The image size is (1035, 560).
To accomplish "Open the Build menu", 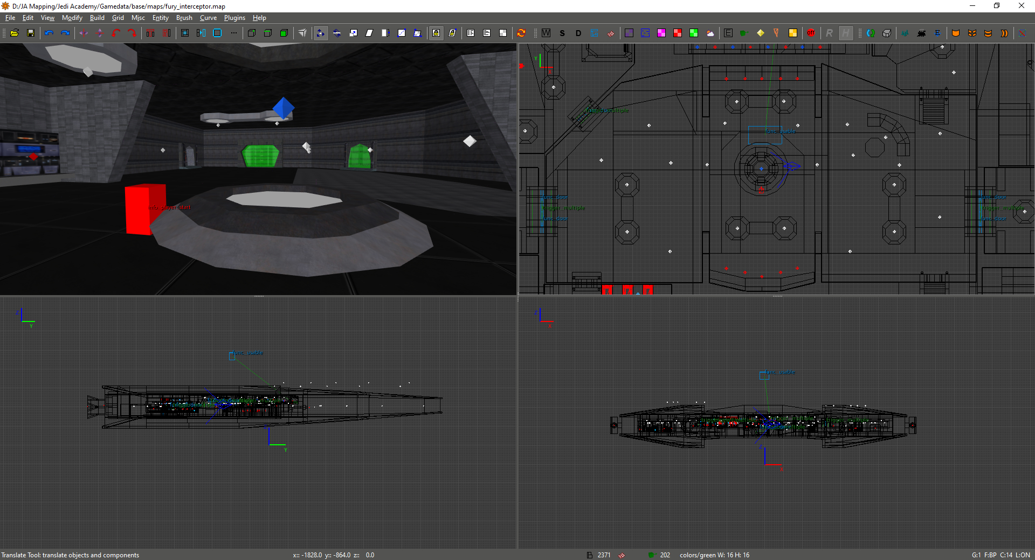I will pyautogui.click(x=97, y=18).
